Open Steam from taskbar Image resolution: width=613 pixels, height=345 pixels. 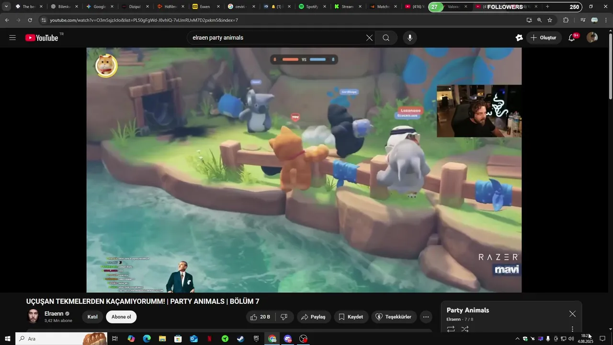[x=240, y=339]
